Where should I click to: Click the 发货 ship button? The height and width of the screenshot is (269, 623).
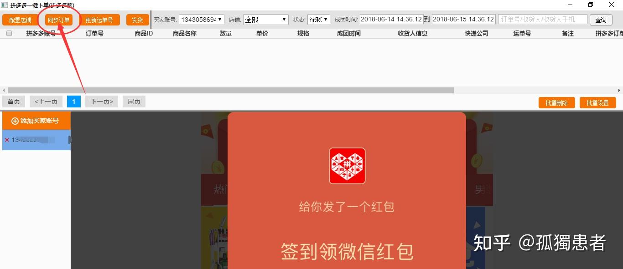(x=138, y=20)
